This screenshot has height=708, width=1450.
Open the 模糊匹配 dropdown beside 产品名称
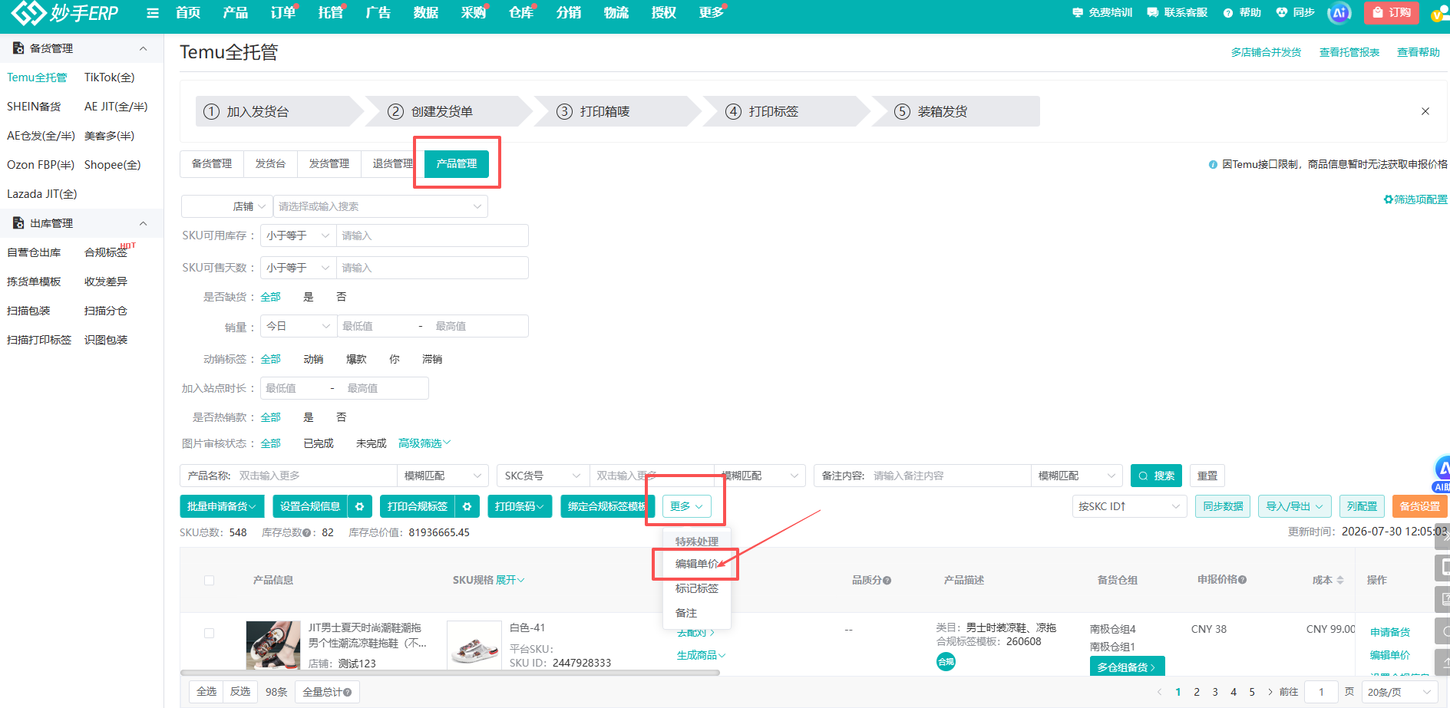point(443,476)
